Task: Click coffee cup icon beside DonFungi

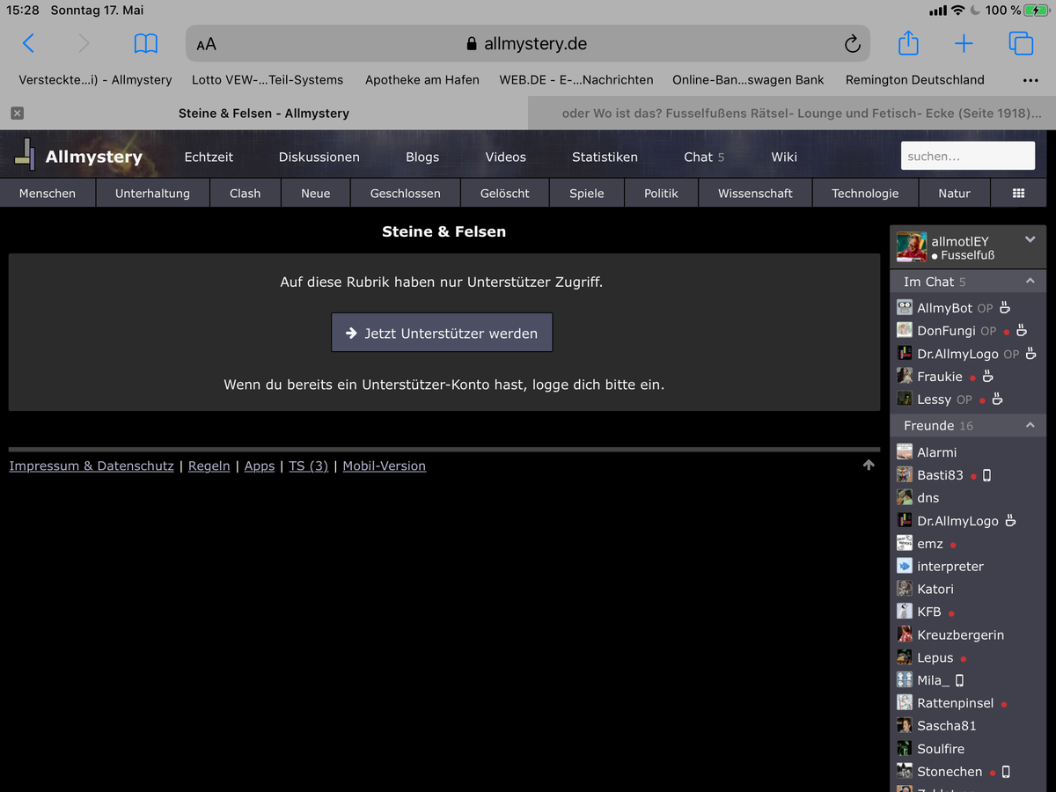Action: tap(1021, 331)
